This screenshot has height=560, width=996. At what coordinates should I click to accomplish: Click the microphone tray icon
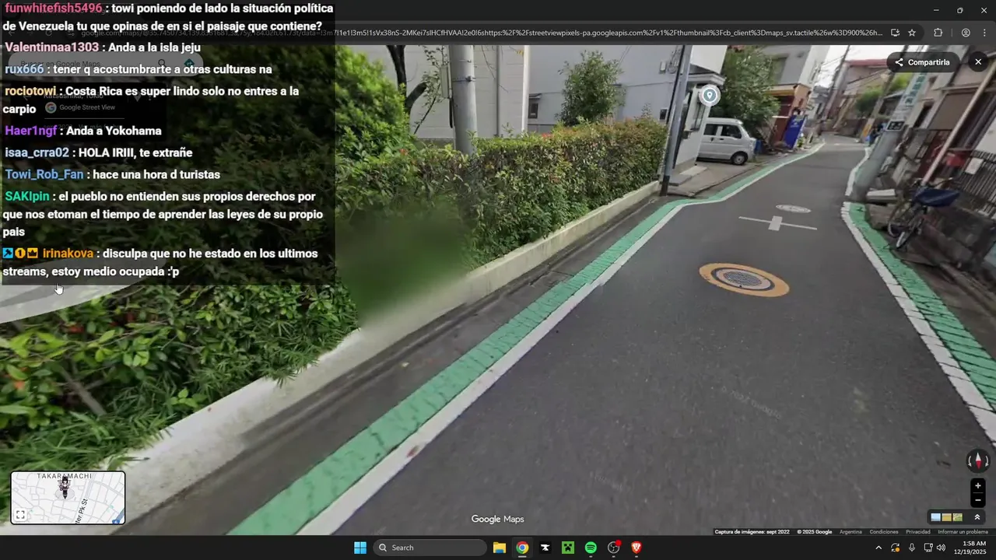pyautogui.click(x=912, y=548)
